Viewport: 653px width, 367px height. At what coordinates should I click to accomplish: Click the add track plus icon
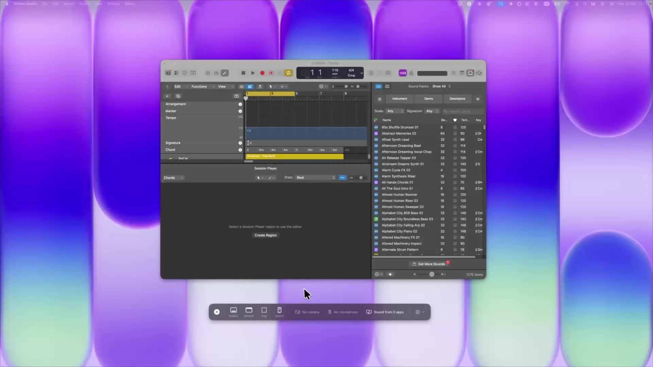pos(167,96)
